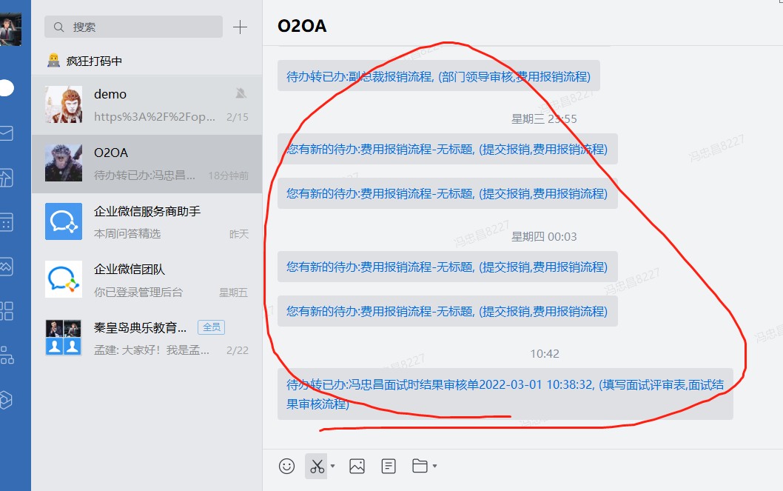This screenshot has width=783, height=491.
Task: Open the cube icon in sidebar
Action: (x=6, y=400)
